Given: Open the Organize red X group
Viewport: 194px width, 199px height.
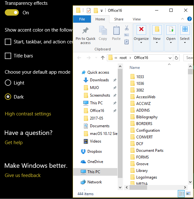Looking at the screenshot, I should coord(141,37).
